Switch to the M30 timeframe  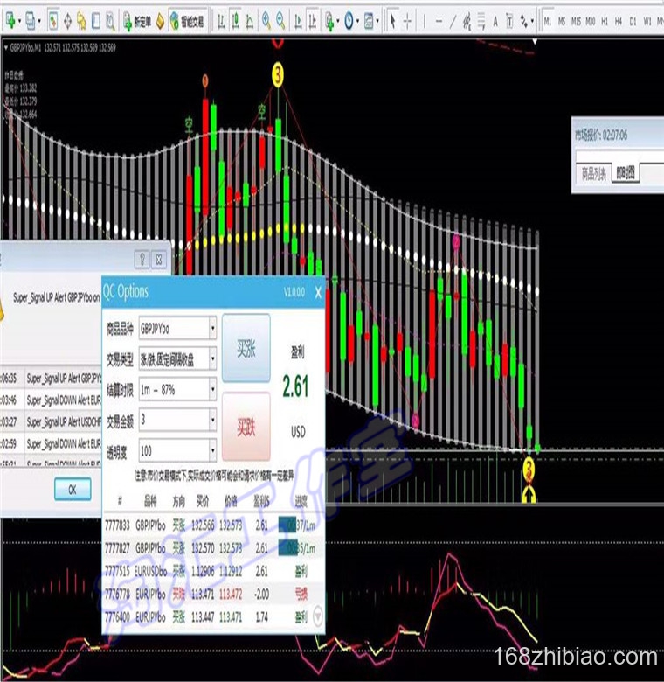click(x=590, y=21)
